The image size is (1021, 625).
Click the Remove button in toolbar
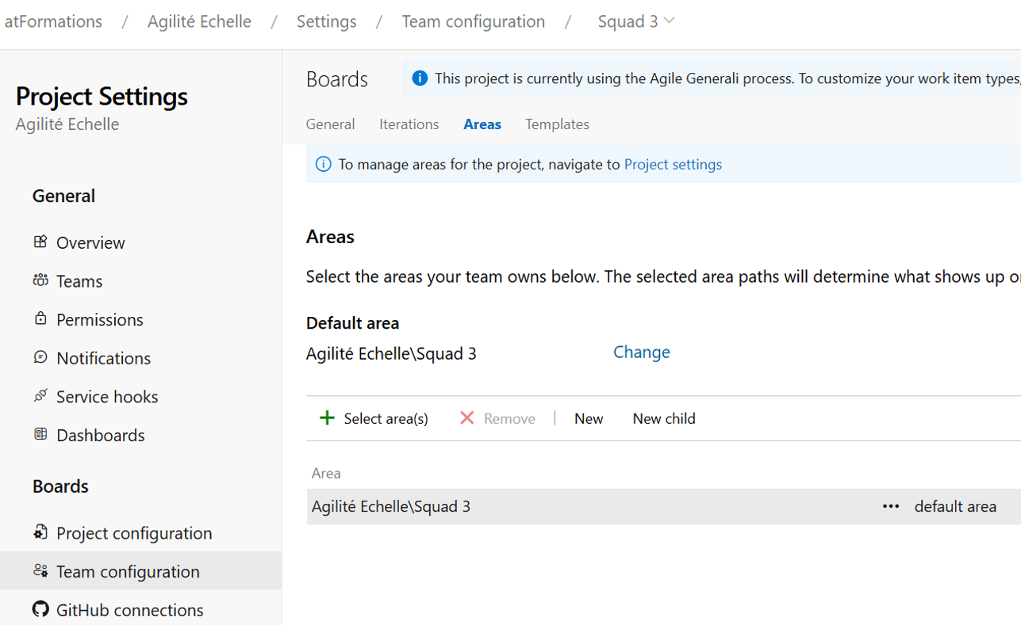point(497,418)
